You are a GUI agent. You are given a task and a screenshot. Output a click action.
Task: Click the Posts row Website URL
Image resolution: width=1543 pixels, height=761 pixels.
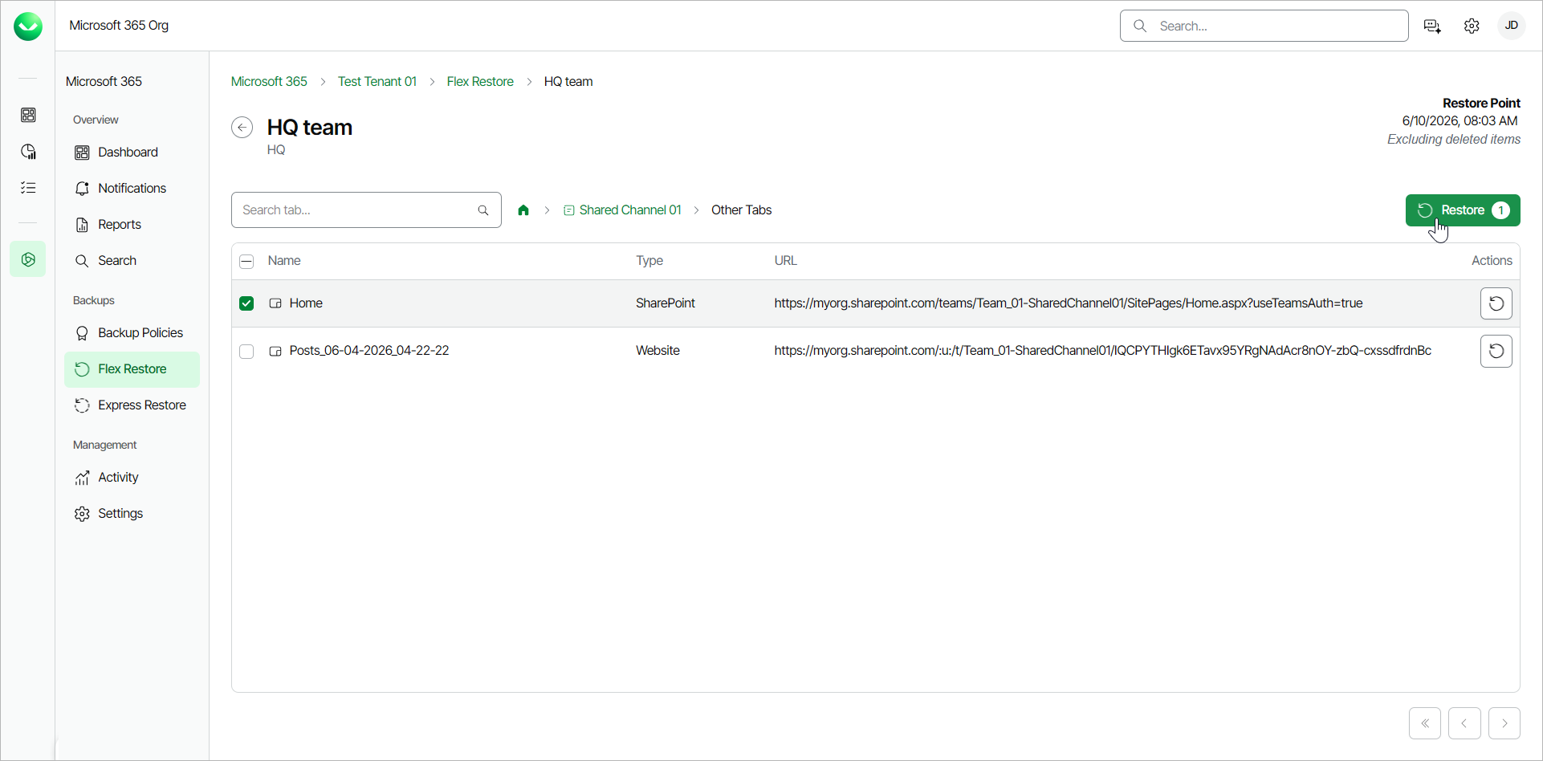click(x=1102, y=351)
